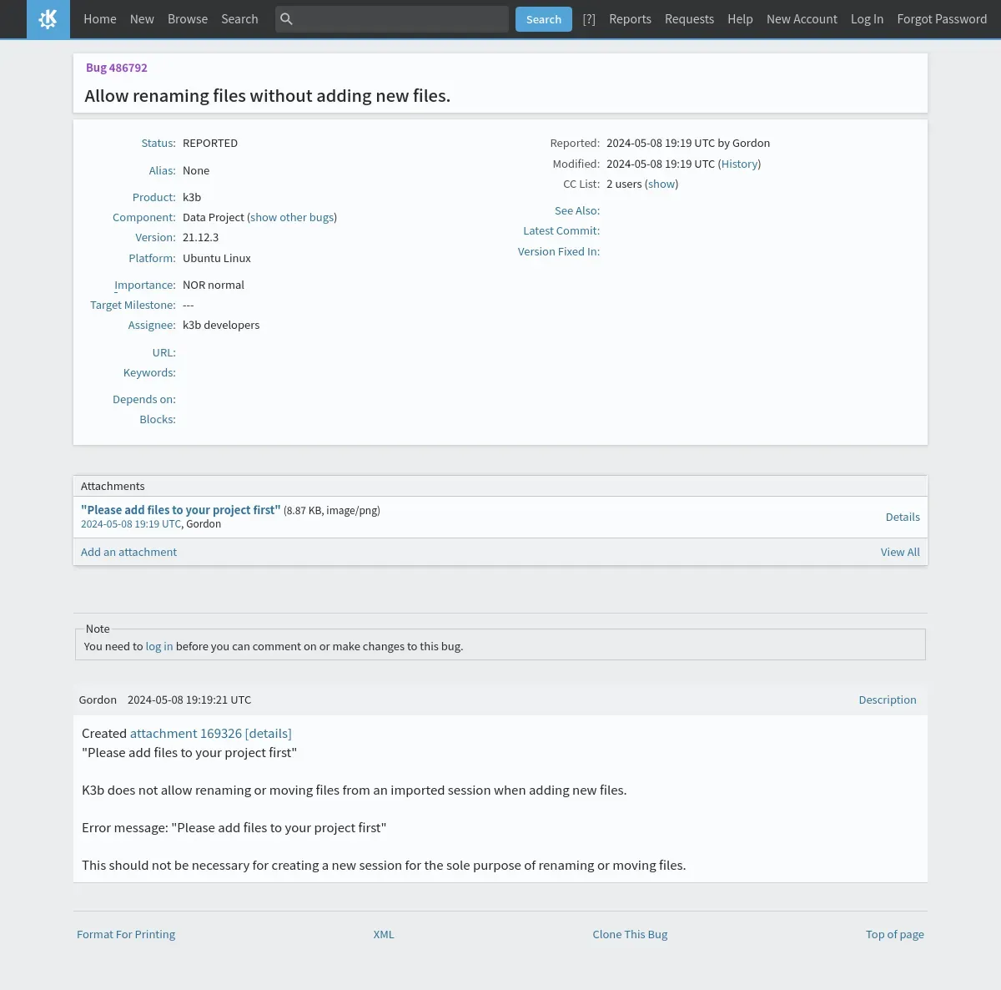The image size is (1001, 990).
Task: Click the Keywords field label
Action: 149,372
